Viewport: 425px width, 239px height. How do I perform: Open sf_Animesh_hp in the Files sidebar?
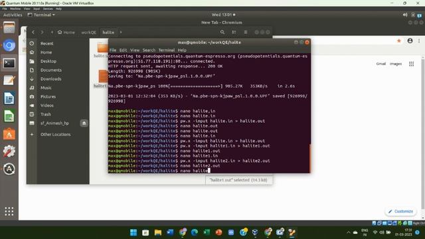click(54, 123)
